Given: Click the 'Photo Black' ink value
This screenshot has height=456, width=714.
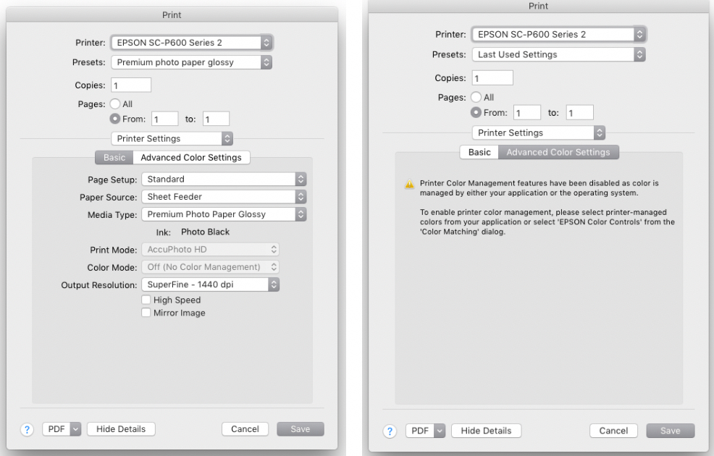Looking at the screenshot, I should pos(206,232).
